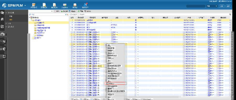This screenshot has height=100, width=236.
Task: Click the SIPM PLM logo icon
Action: [x=4, y=5]
